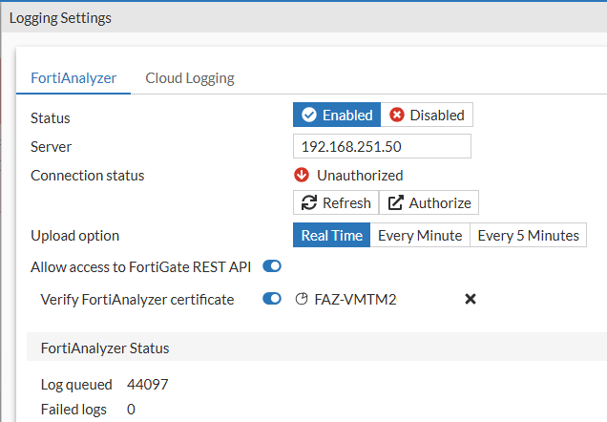Click the red Unauthorized status icon

302,175
